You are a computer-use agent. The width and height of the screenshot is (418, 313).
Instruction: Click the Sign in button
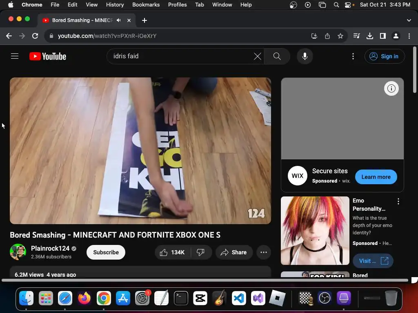(385, 56)
